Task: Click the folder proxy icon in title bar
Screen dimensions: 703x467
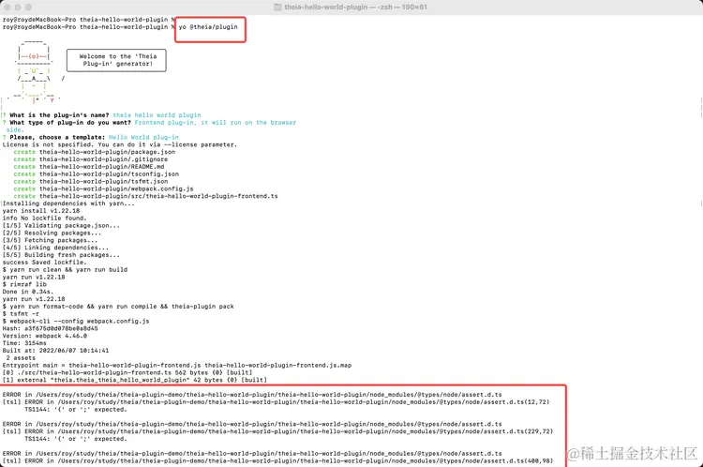Action: click(278, 8)
